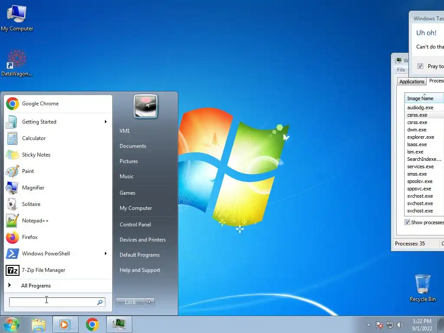Viewport: 444px width, 333px height.
Task: Open Devices and Printers link
Action: [x=142, y=240]
